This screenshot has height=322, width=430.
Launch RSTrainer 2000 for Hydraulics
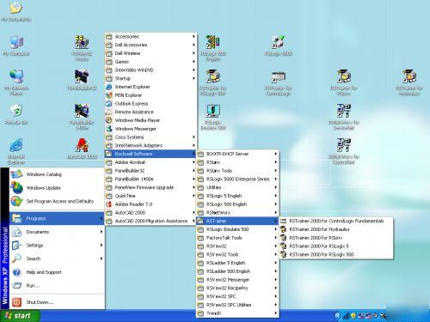pos(336,229)
